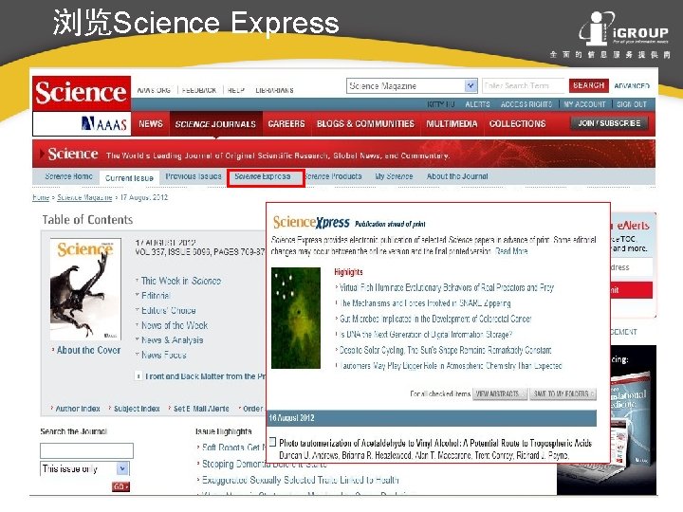Screen dimensions: 683x512
Task: Click the ScienceXpress logo in popup
Action: [311, 223]
